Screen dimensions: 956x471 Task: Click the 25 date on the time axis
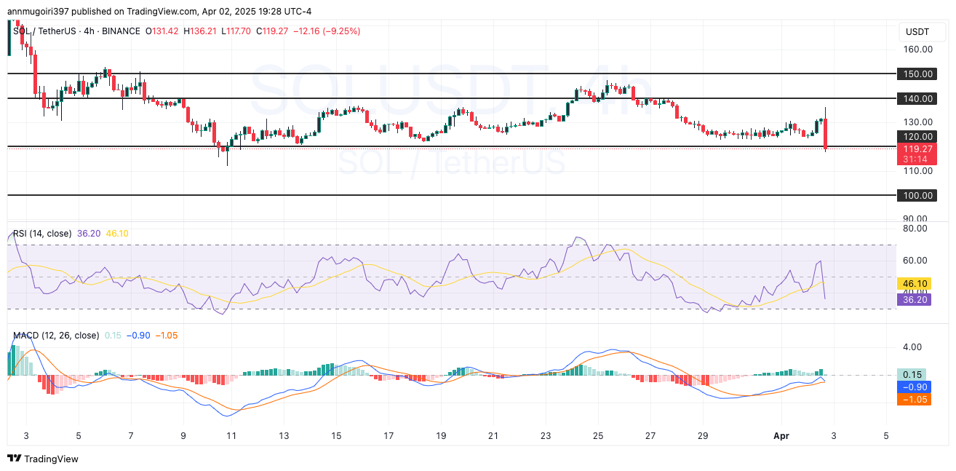[x=597, y=436]
